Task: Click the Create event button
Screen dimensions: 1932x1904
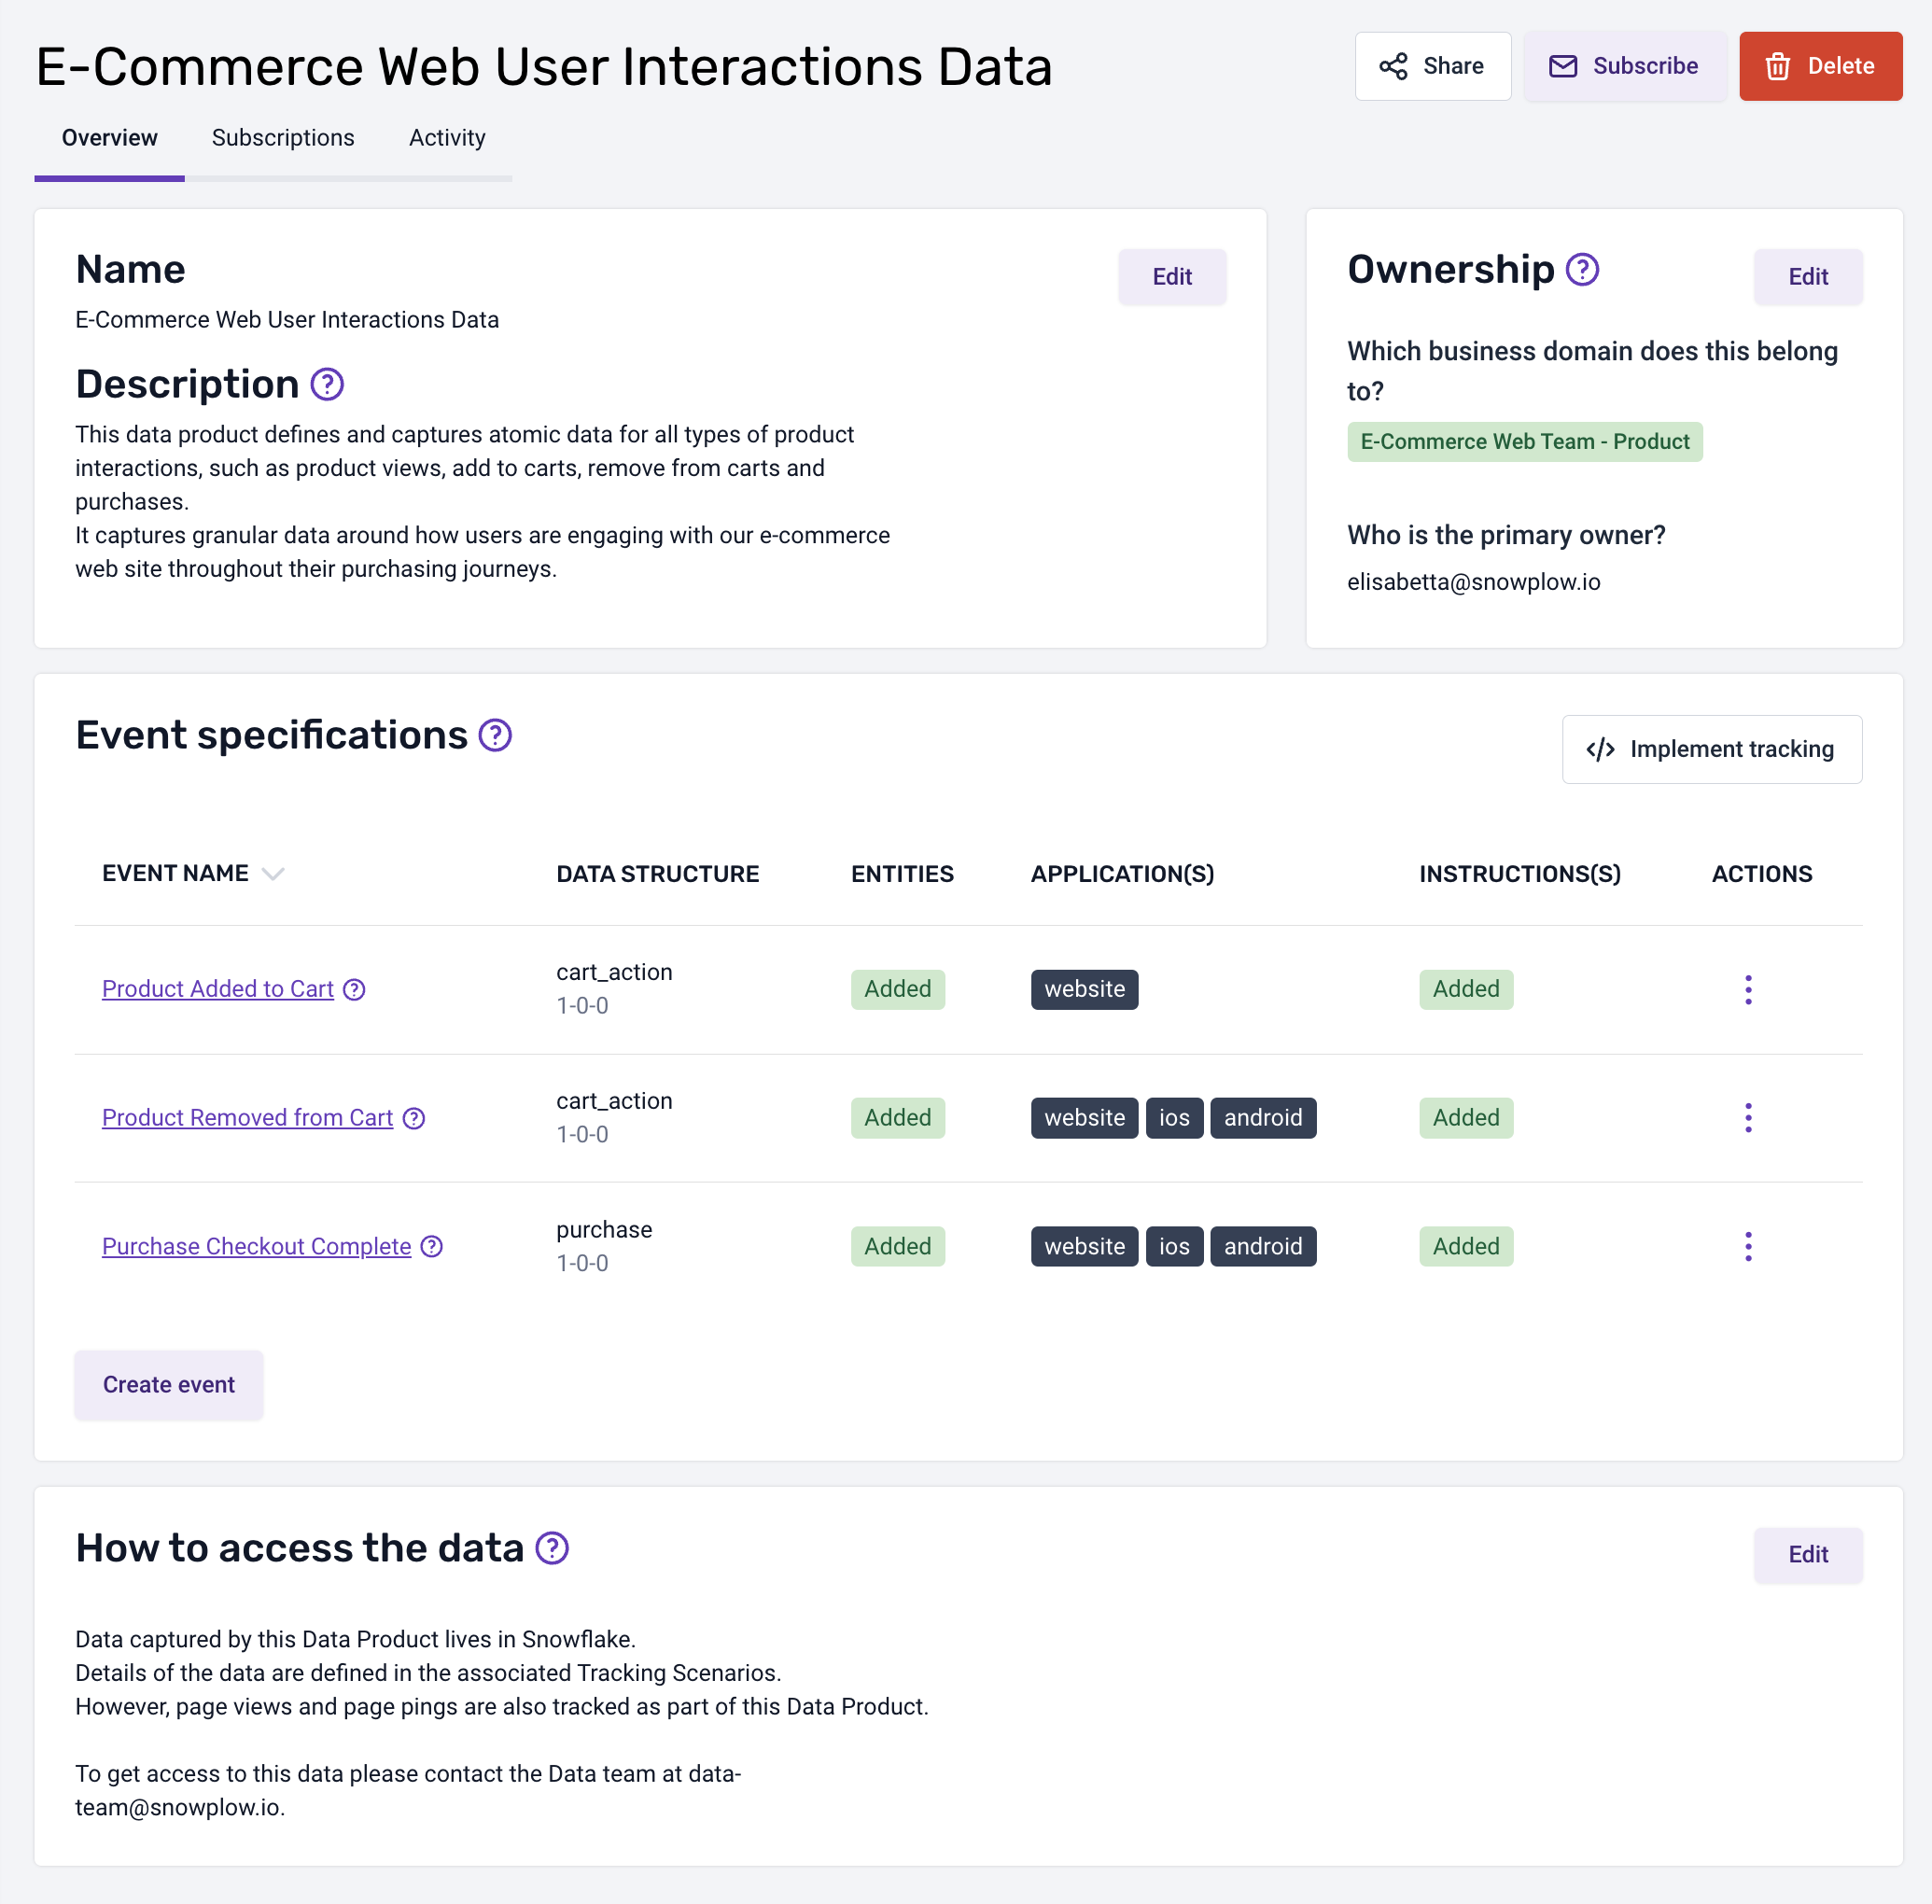Action: 169,1384
